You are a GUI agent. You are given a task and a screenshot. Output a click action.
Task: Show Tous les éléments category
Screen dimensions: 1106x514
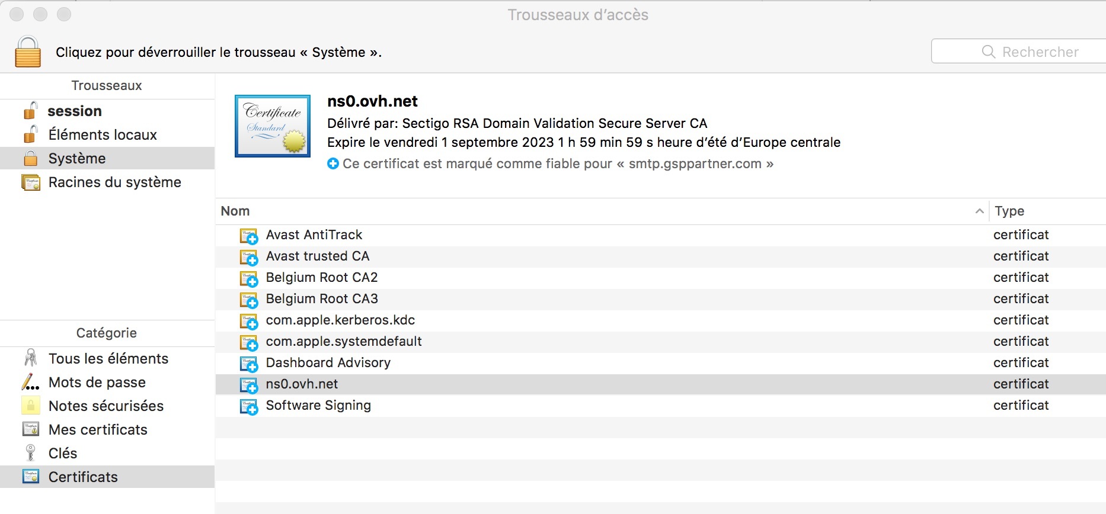click(108, 359)
